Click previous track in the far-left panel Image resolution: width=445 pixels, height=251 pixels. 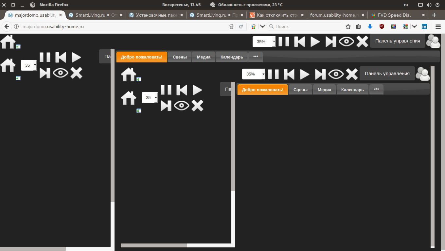click(61, 57)
